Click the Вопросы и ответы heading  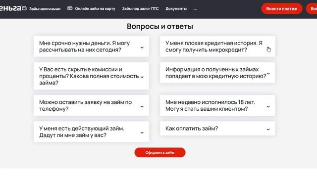pyautogui.click(x=160, y=26)
